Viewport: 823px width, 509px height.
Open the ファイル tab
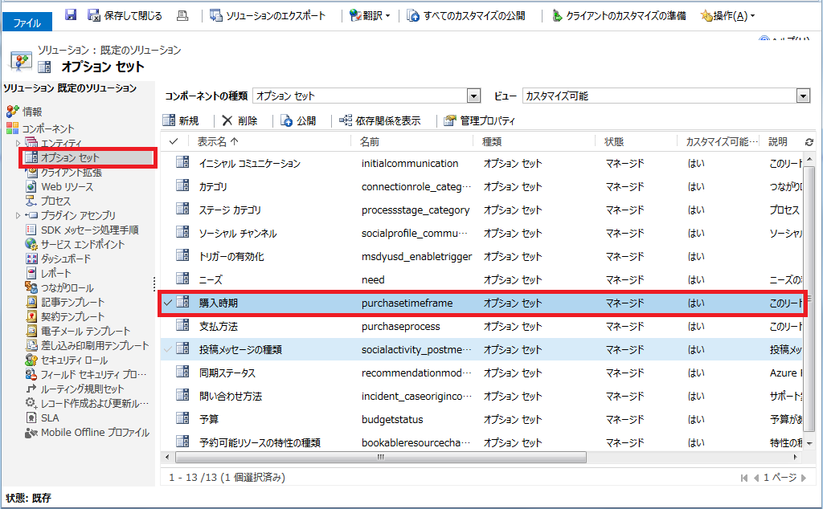click(27, 22)
